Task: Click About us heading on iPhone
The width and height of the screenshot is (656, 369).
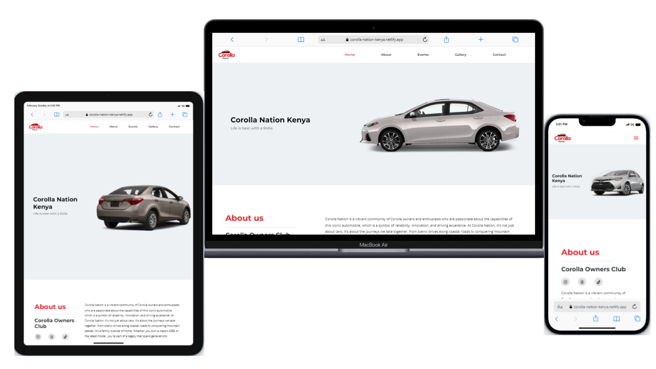Action: pyautogui.click(x=580, y=252)
